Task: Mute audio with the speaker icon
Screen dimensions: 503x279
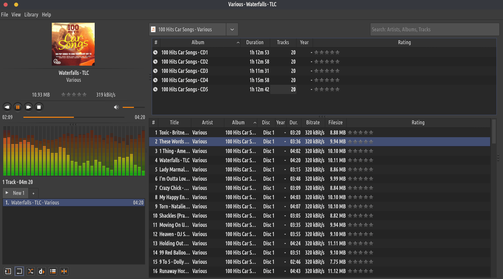Action: pyautogui.click(x=116, y=107)
